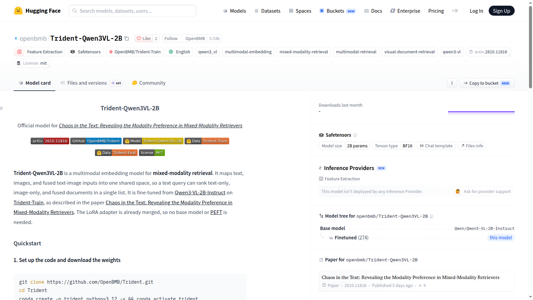Open base model Qwen/Qwen3-VL-2B-Instruct
This screenshot has height=300, width=533.
pos(484,228)
